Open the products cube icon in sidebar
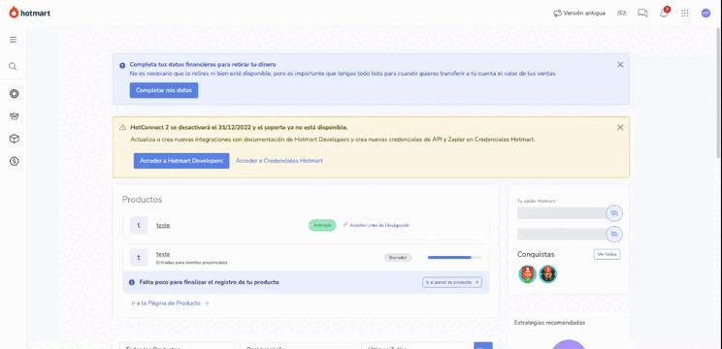 click(15, 139)
